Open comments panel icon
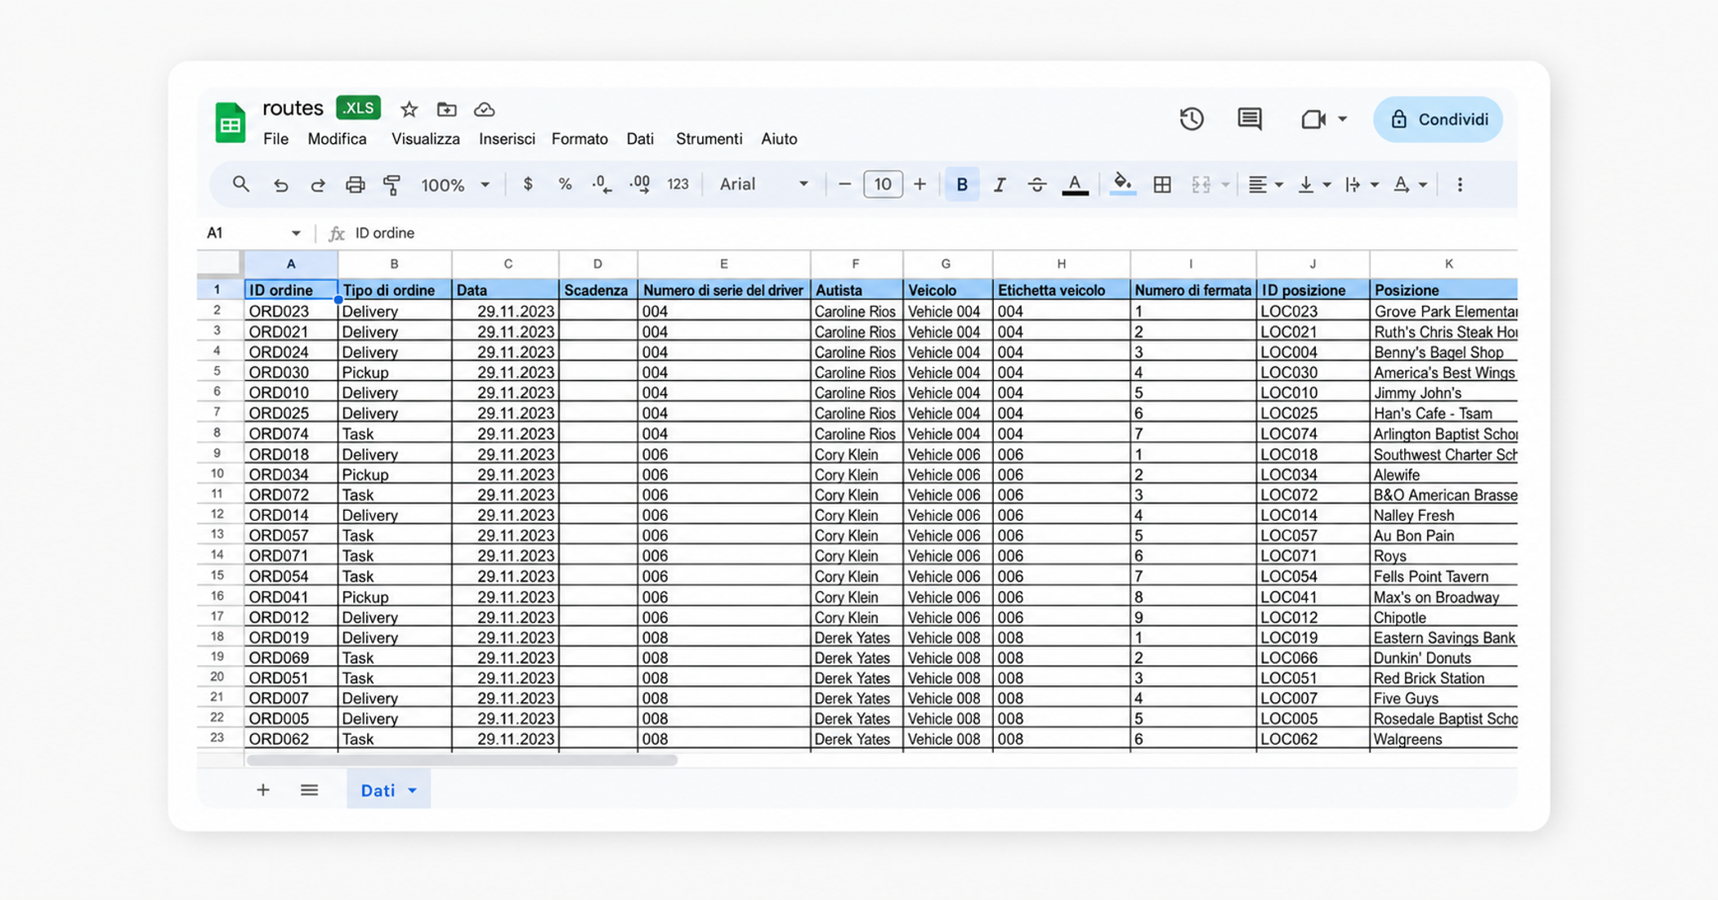This screenshot has width=1718, height=900. coord(1249,119)
